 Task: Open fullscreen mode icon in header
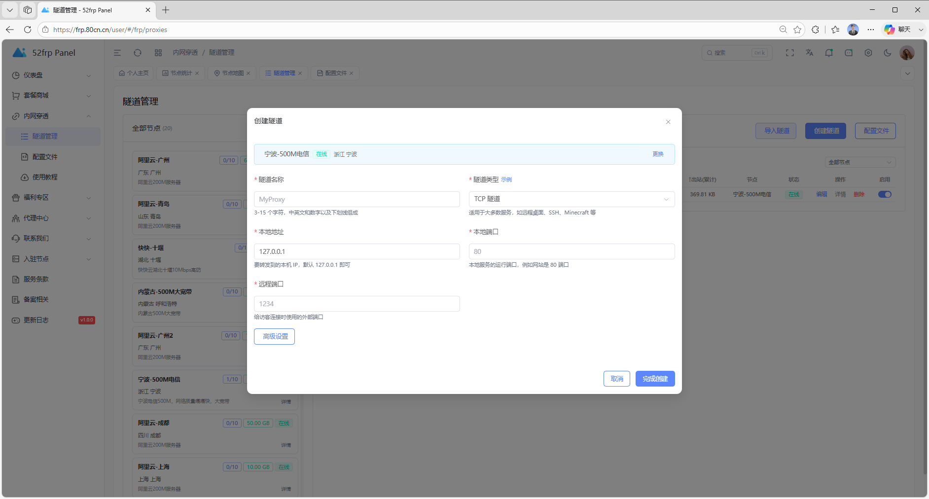(790, 53)
